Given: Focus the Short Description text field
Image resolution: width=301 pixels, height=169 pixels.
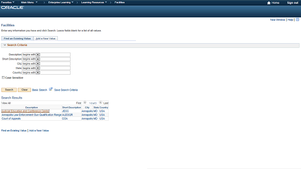Looking at the screenshot, I should pyautogui.click(x=55, y=59).
